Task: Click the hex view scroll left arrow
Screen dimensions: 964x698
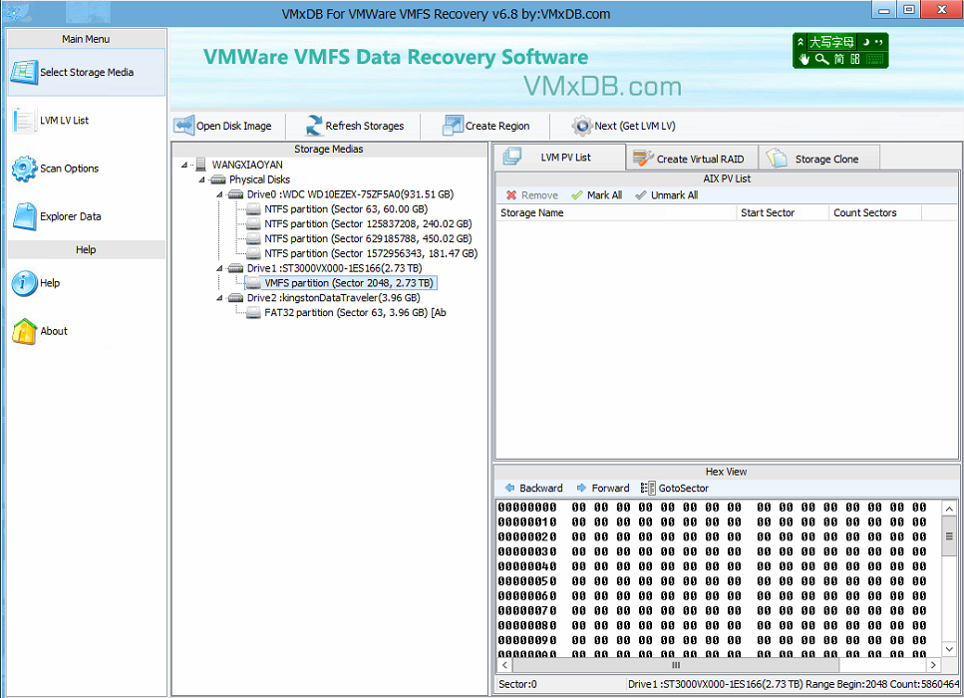Action: pos(504,665)
